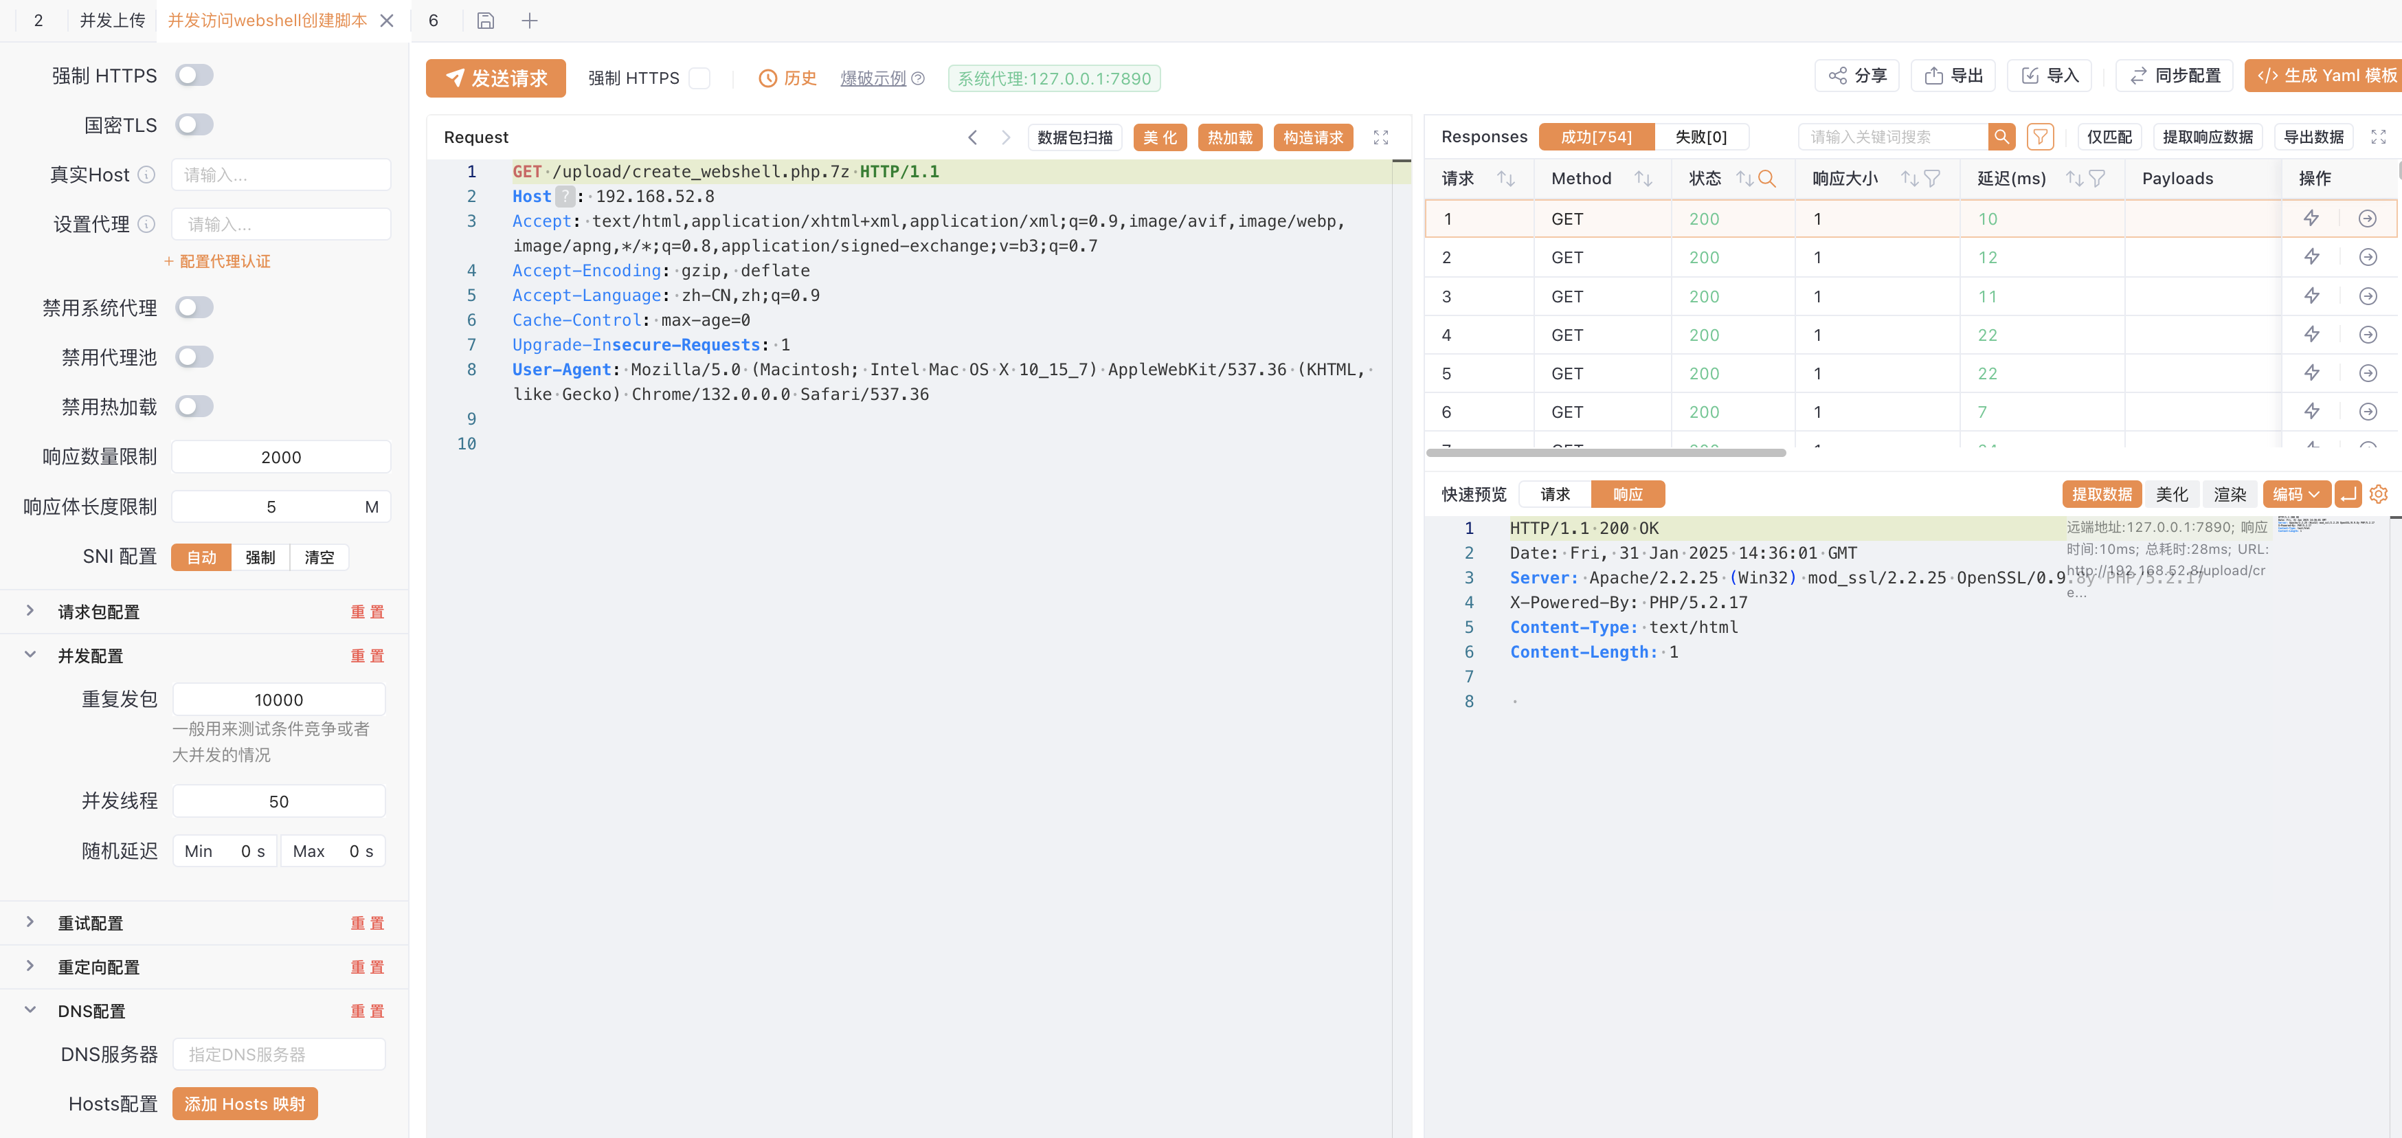Screen dimensions: 2402x1138
Task: Click the lightning icon for request 2
Action: (x=2311, y=258)
